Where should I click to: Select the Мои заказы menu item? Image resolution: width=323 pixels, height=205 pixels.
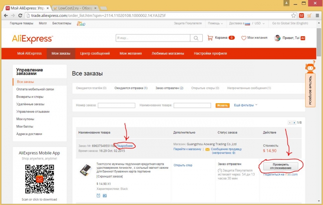61,53
